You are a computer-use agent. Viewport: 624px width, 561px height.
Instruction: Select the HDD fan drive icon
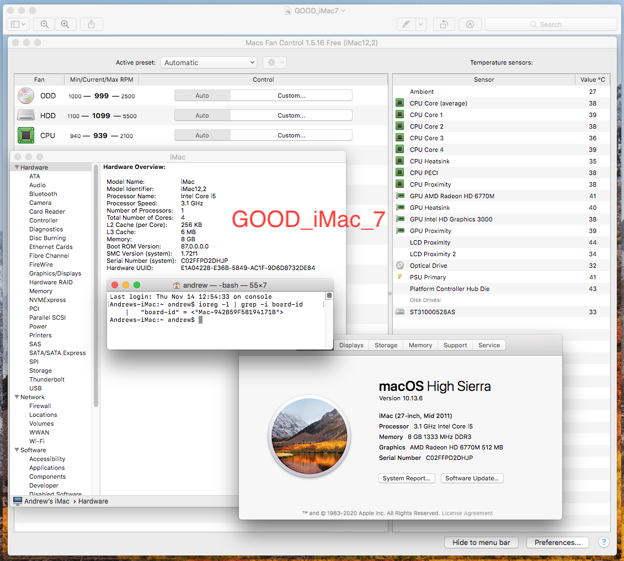[26, 115]
